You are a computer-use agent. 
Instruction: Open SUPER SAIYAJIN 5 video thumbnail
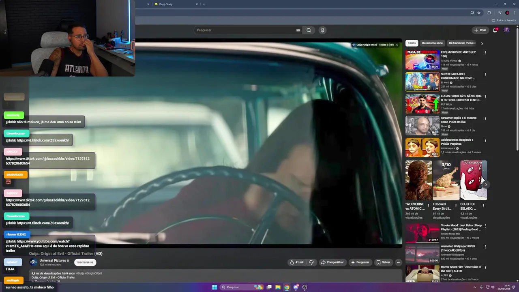(422, 82)
